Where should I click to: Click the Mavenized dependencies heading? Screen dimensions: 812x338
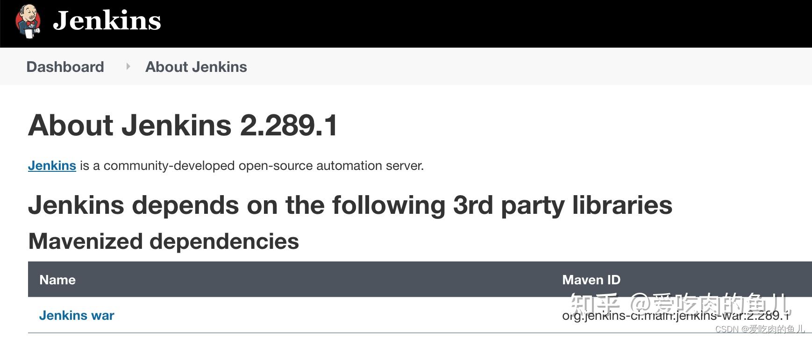pyautogui.click(x=164, y=241)
